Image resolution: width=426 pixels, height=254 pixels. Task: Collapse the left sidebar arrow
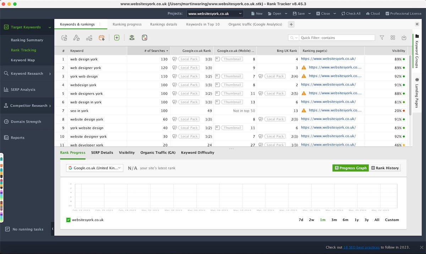[53, 229]
